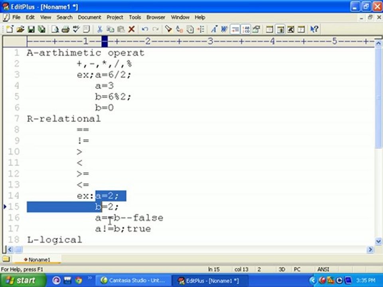Print the document via printer icon
Screen dimensions: 383x287
click(x=65, y=29)
